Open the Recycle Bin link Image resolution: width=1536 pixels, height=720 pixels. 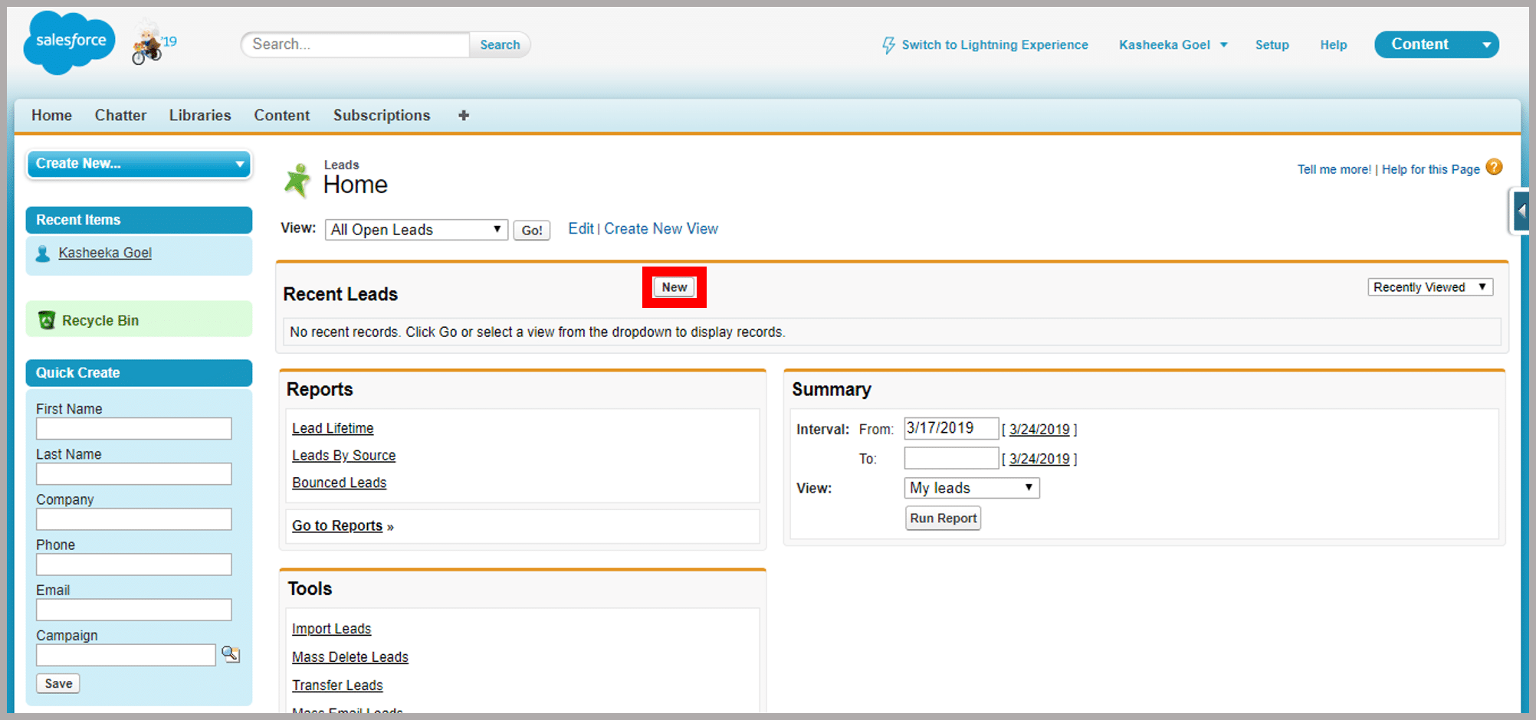100,321
